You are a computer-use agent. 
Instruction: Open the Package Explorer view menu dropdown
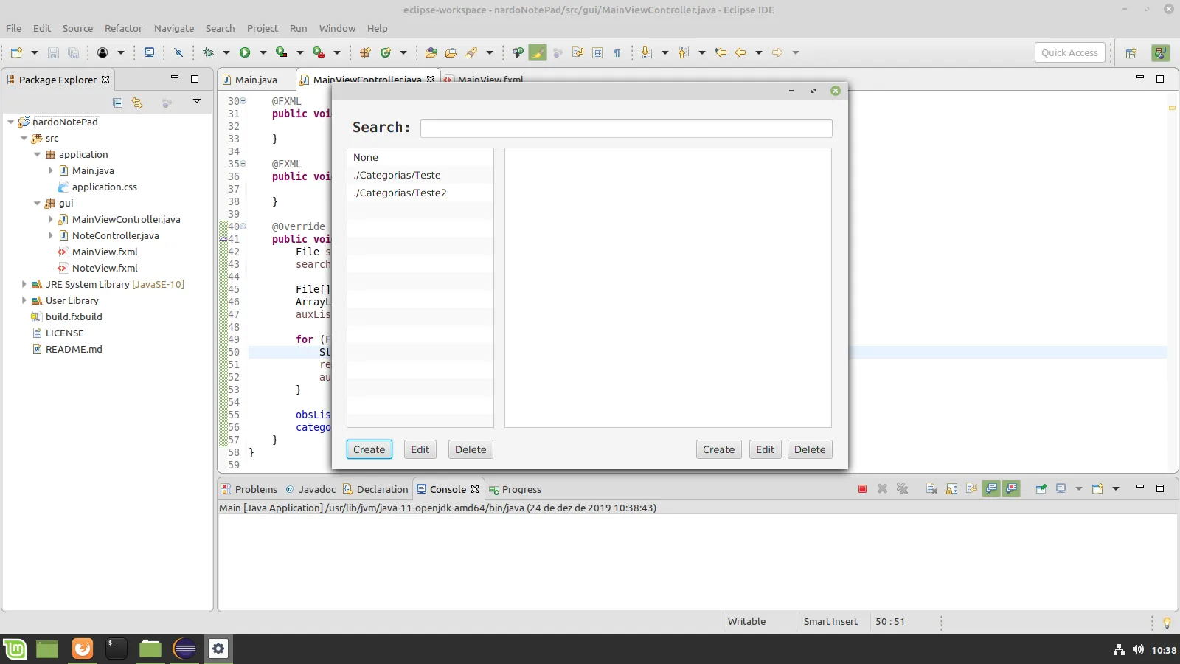[197, 101]
